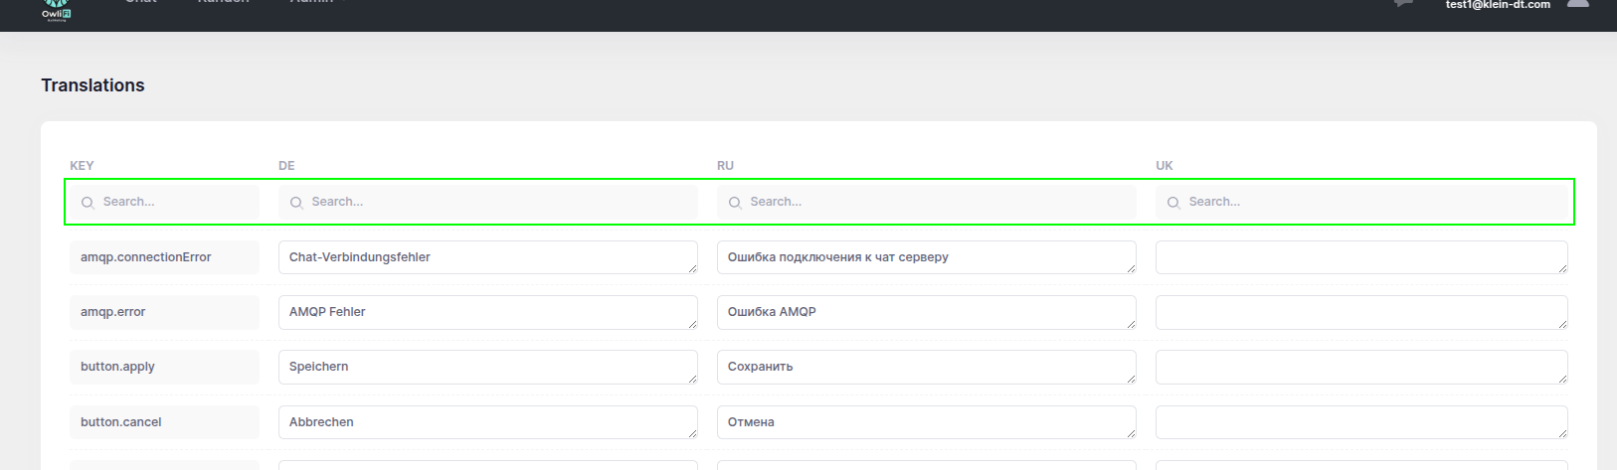Viewport: 1617px width, 470px height.
Task: Click the OwliFi logo in the navbar
Action: click(x=56, y=9)
